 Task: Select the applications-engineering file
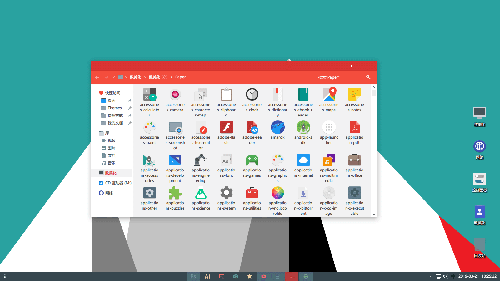coord(201,168)
